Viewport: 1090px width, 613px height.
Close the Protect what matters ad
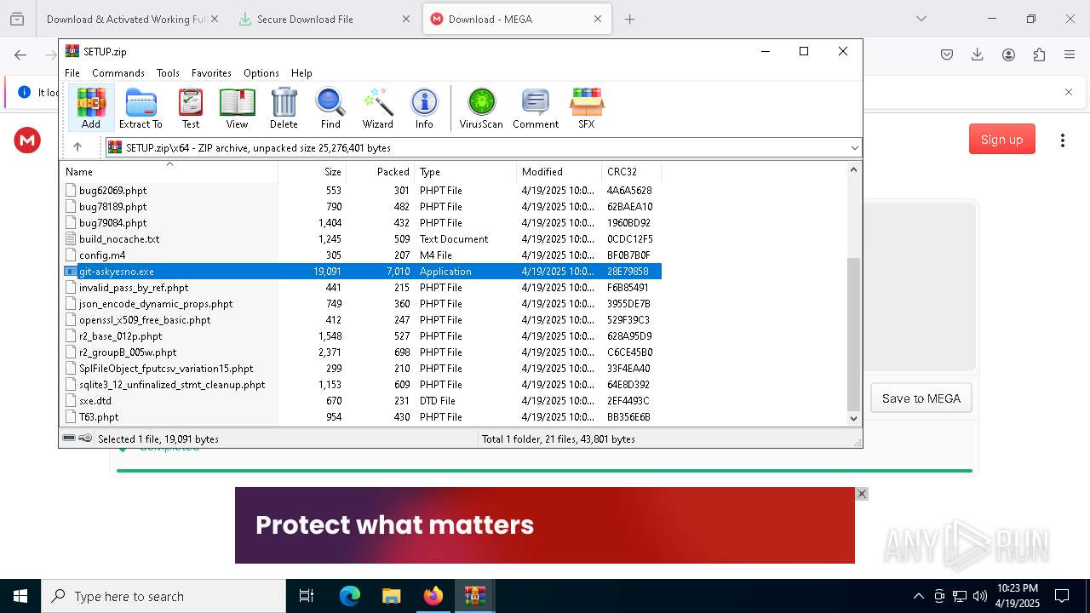click(x=862, y=494)
